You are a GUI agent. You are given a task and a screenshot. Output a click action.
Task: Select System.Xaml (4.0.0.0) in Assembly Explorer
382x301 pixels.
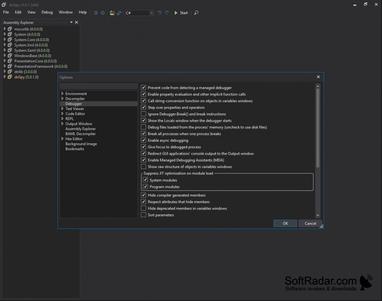coord(32,50)
